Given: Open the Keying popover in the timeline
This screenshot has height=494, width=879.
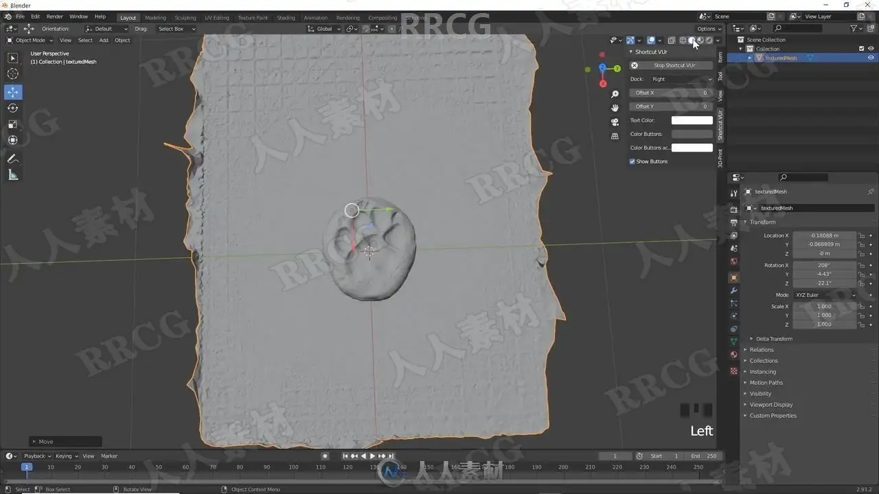Looking at the screenshot, I should pos(67,456).
